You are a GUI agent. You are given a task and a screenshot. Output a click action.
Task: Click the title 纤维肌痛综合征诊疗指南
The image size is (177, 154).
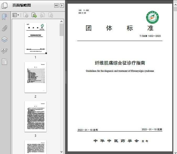120,63
